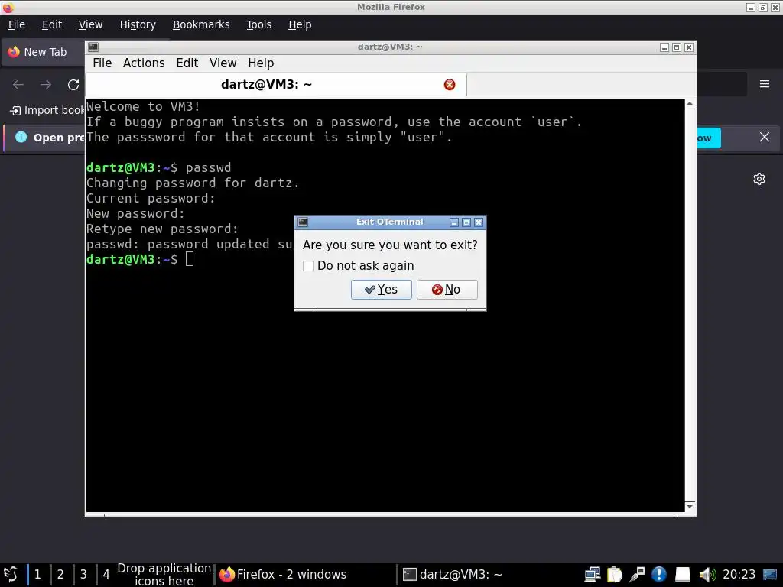Click the blue exclamation notification tray icon
This screenshot has height=587, width=783.
(659, 575)
